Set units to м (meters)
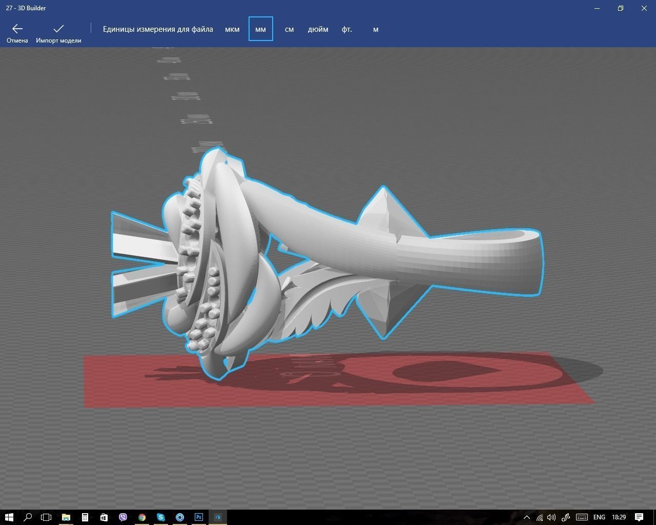 coord(376,29)
